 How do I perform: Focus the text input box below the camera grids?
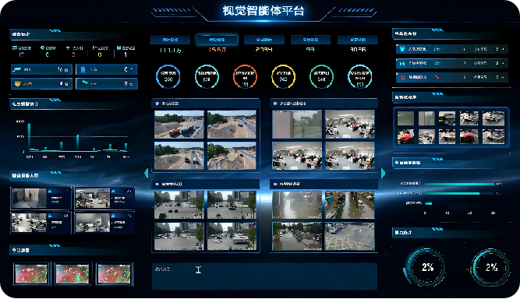pyautogui.click(x=264, y=276)
